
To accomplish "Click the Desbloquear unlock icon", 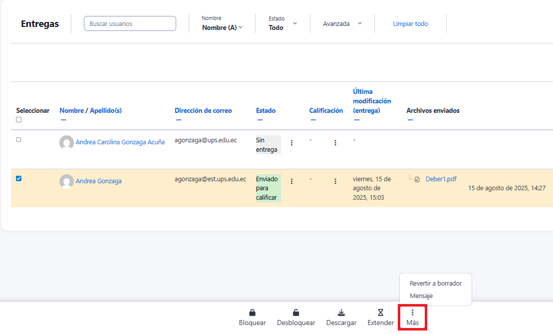I will click(x=296, y=313).
